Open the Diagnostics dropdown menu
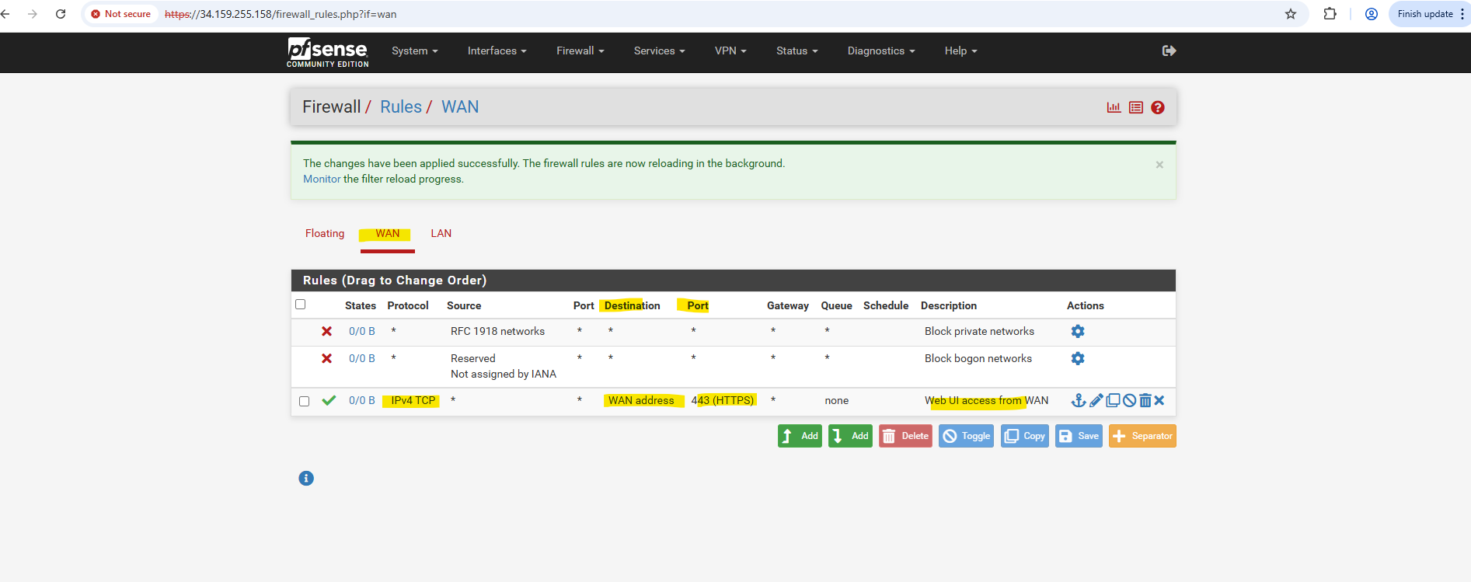The height and width of the screenshot is (582, 1471). point(880,51)
